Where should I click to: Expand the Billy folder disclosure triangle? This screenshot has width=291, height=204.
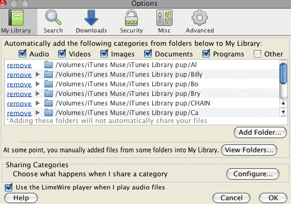coord(38,75)
